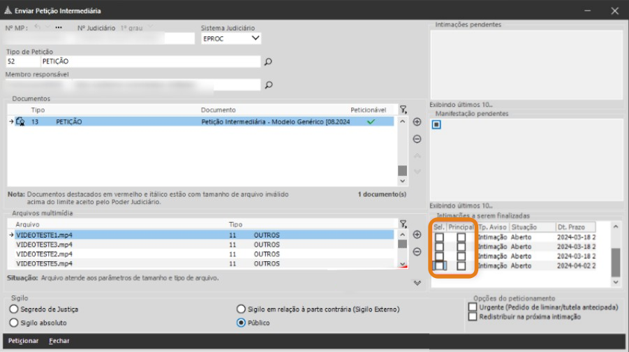Click the filter icon in Arquivos multimídia header

[403, 224]
